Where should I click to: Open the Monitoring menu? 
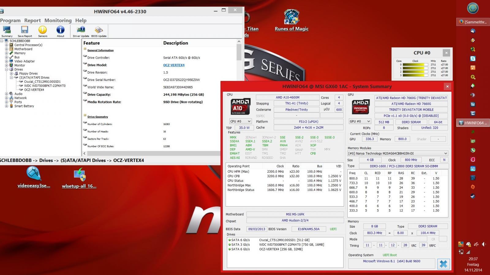click(x=58, y=20)
